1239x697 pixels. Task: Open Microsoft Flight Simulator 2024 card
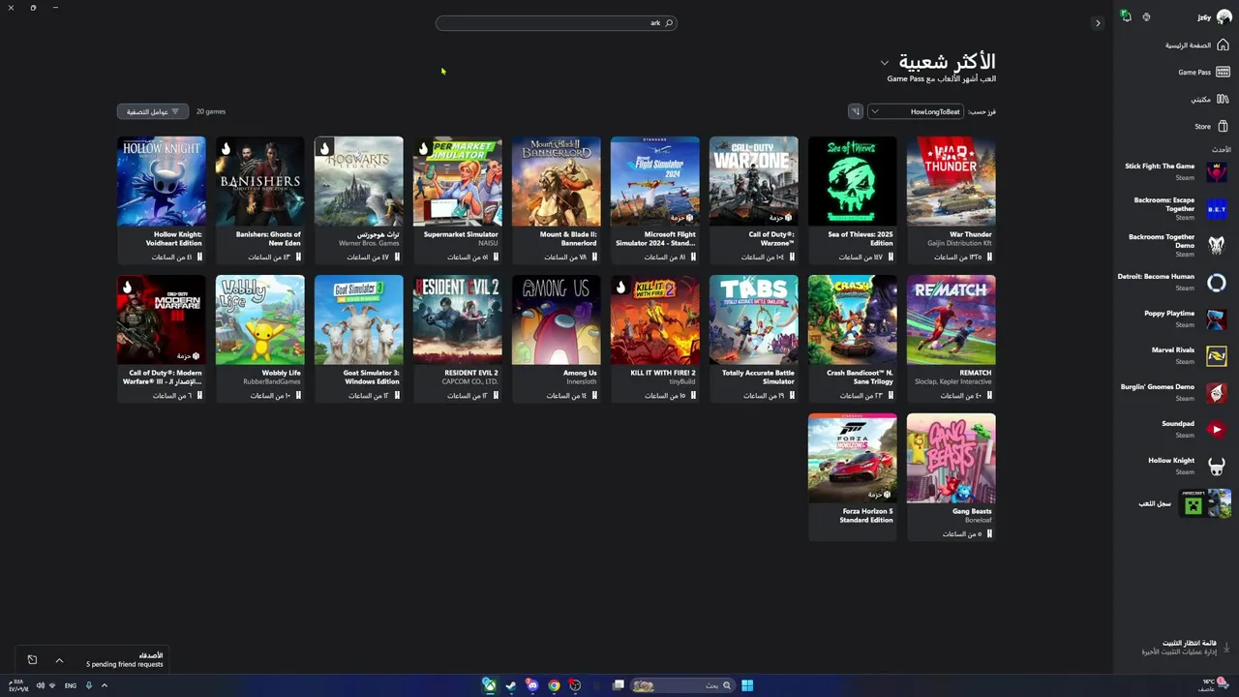pos(654,199)
